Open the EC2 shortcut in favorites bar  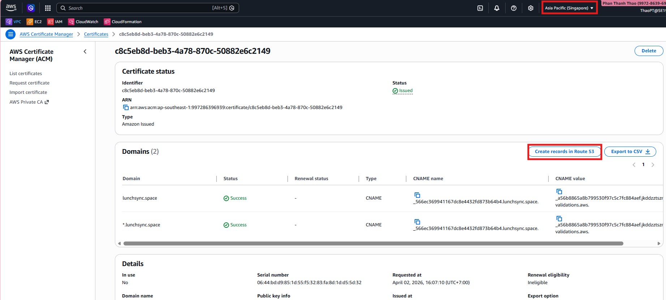click(34, 22)
